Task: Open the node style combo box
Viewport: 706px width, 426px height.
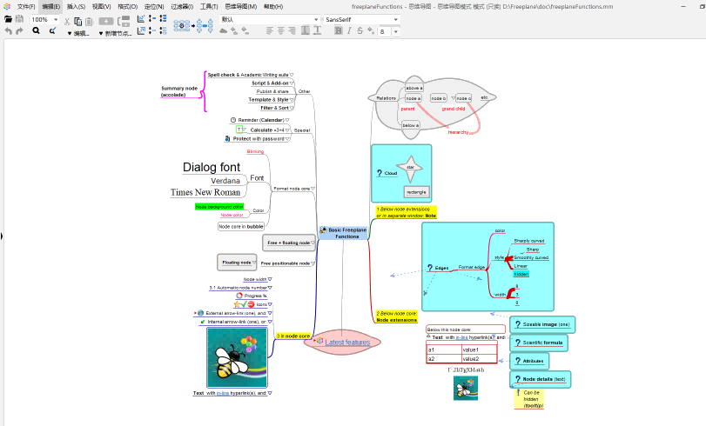Action: tap(270, 19)
